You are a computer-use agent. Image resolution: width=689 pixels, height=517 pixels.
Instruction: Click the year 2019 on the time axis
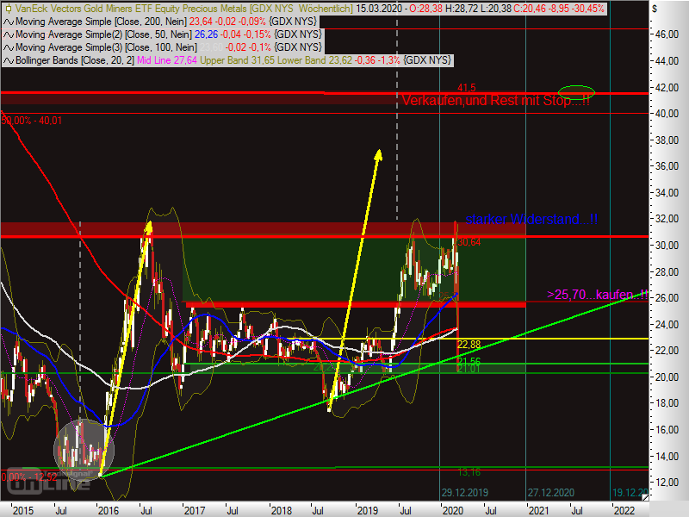368,510
